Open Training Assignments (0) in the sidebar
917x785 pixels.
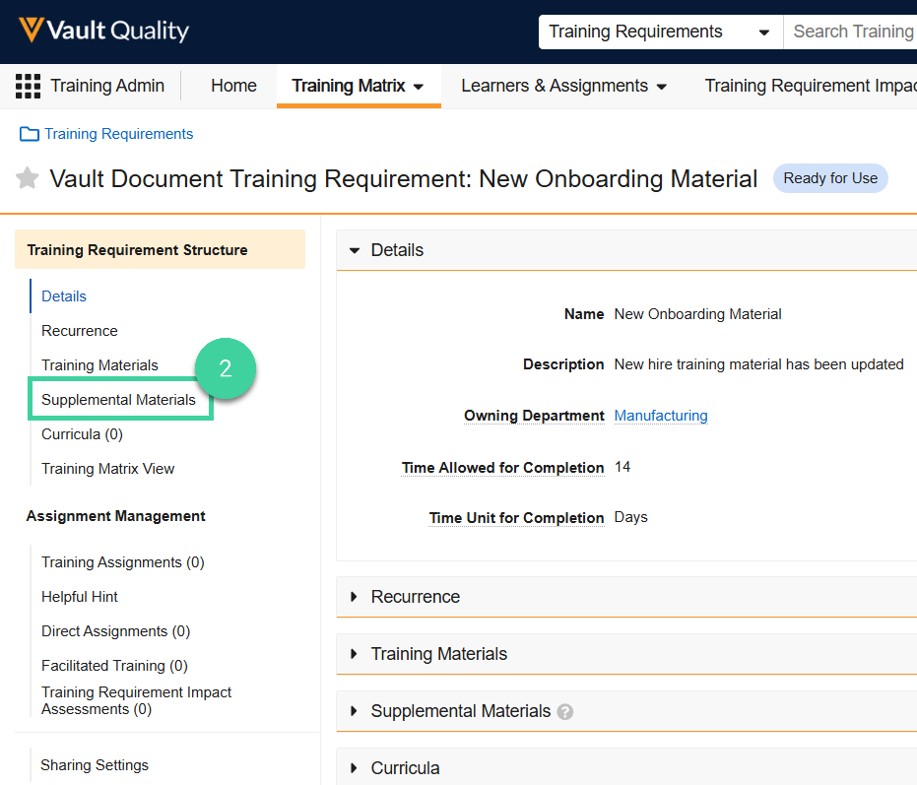[123, 562]
